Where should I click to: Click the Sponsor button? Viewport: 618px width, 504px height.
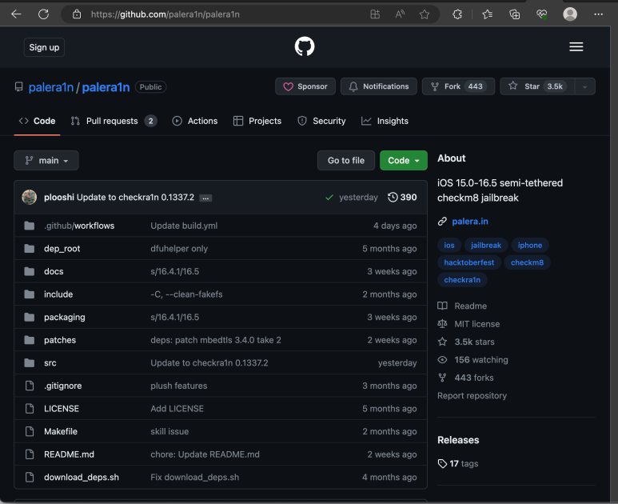[305, 86]
